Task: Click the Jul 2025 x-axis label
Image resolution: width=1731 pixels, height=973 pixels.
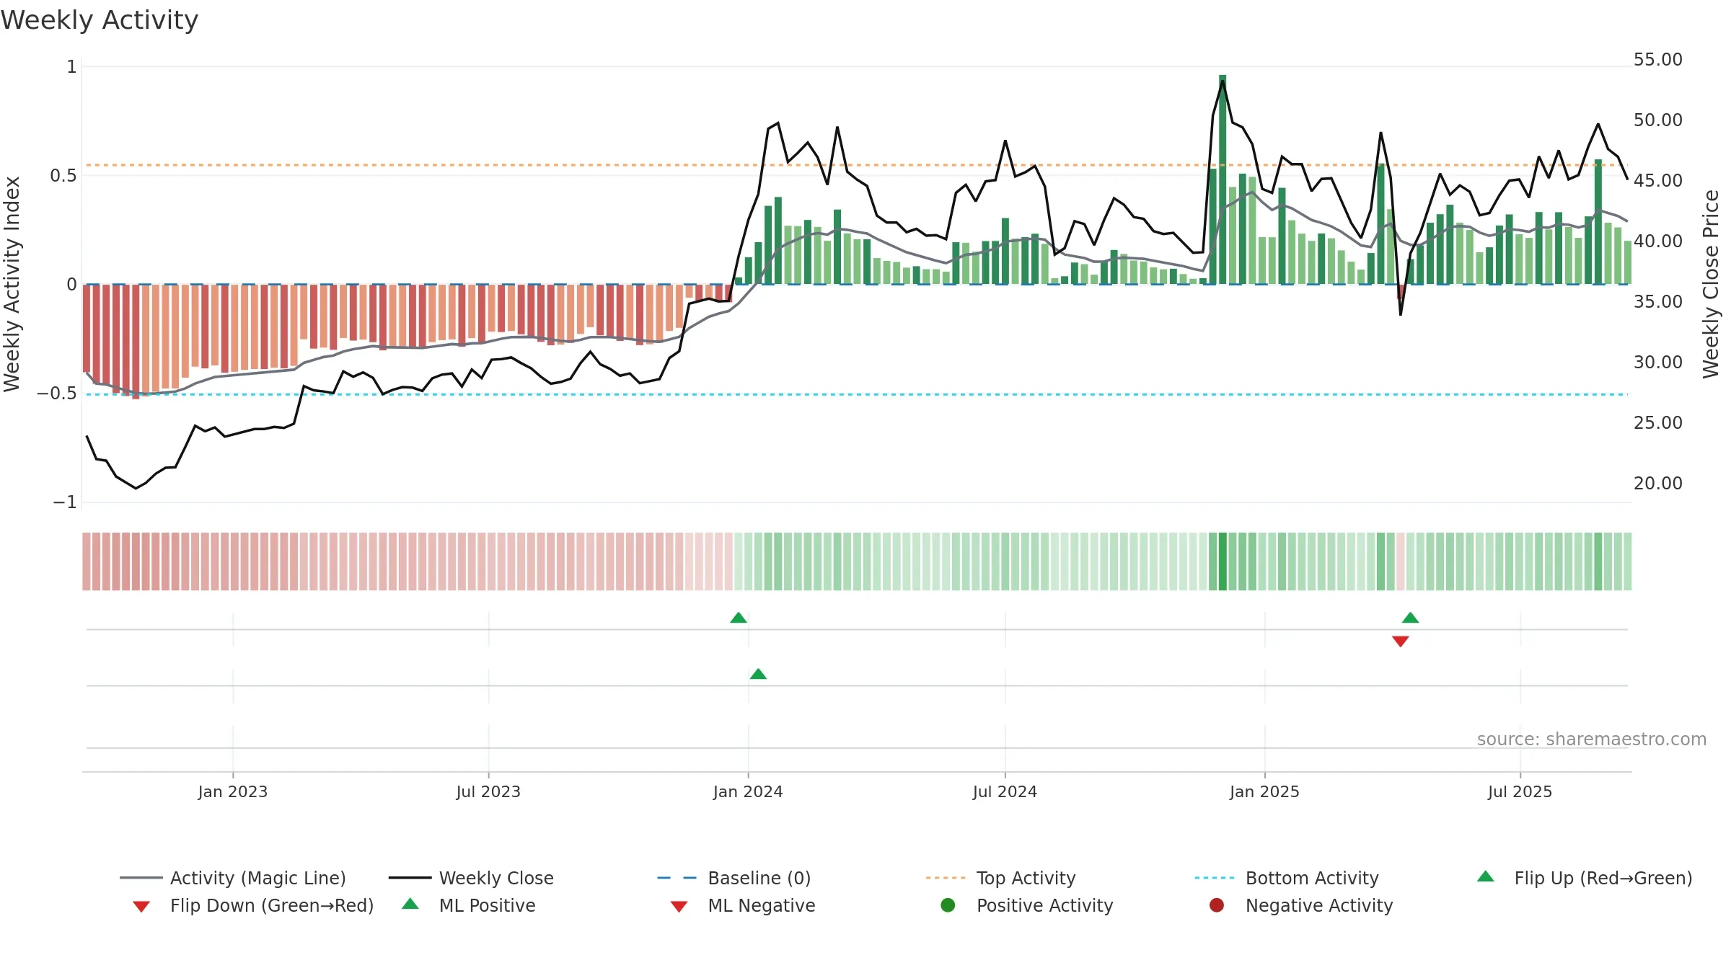Action: tap(1520, 791)
